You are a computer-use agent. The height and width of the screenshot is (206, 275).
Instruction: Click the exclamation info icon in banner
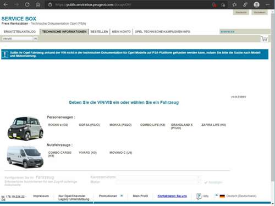(5, 54)
